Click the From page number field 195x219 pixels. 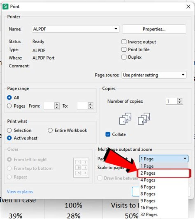[x=49, y=106]
